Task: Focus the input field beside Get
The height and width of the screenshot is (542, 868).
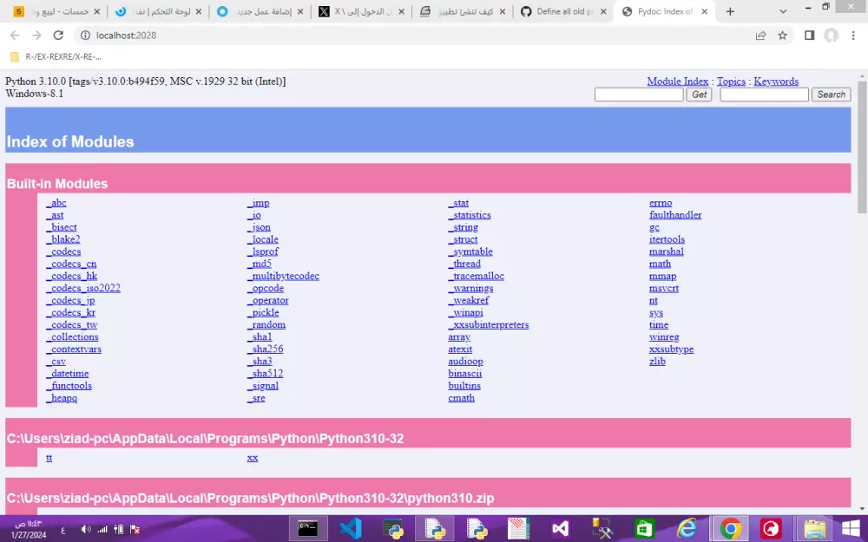Action: tap(639, 95)
